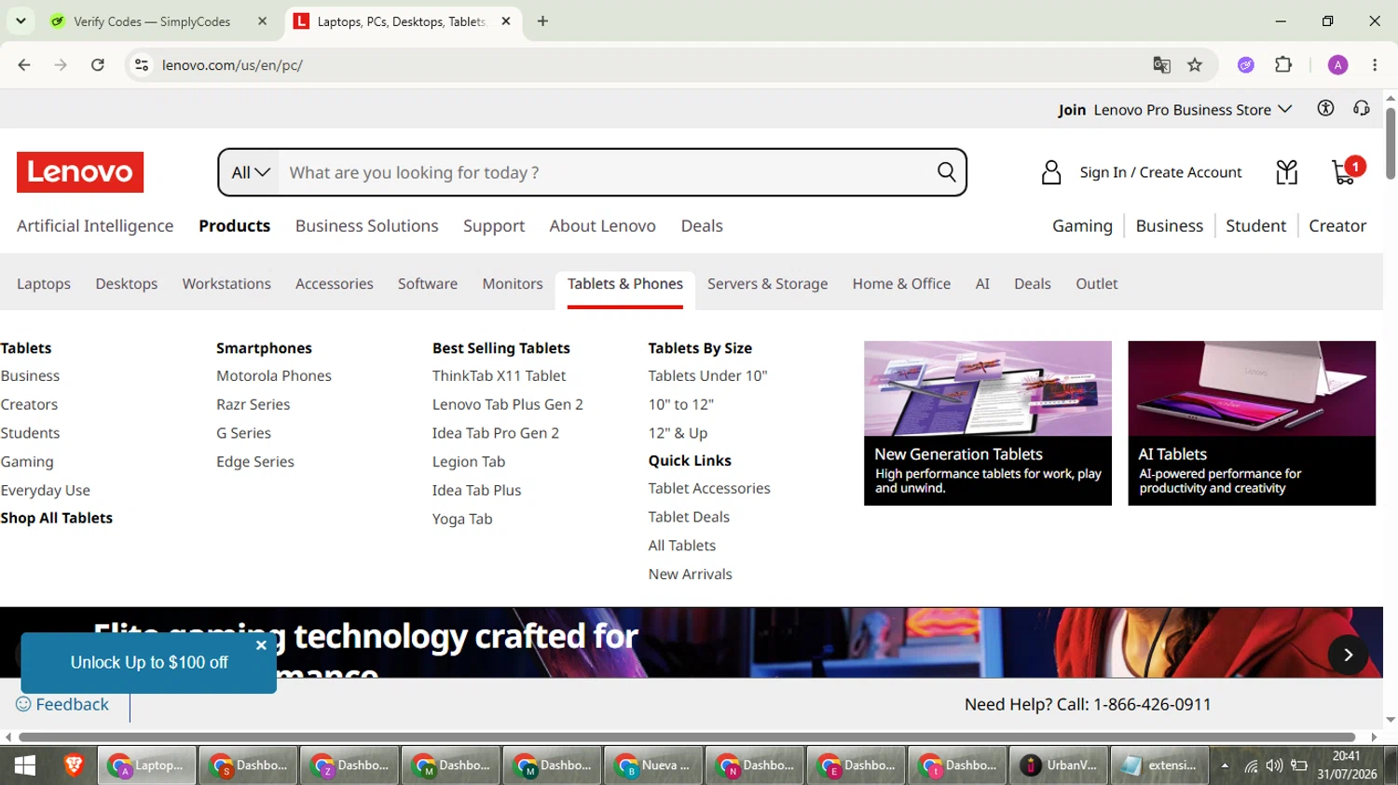Open the Chrome profile avatar

click(1337, 65)
